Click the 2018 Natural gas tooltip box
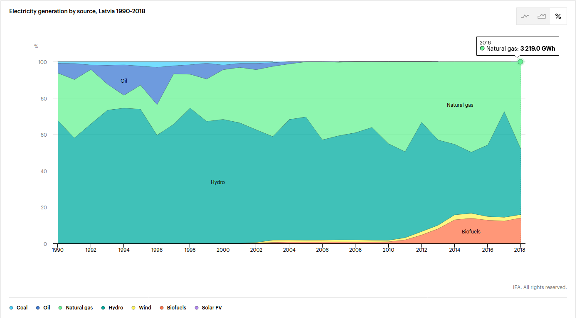The height and width of the screenshot is (319, 577). [517, 46]
